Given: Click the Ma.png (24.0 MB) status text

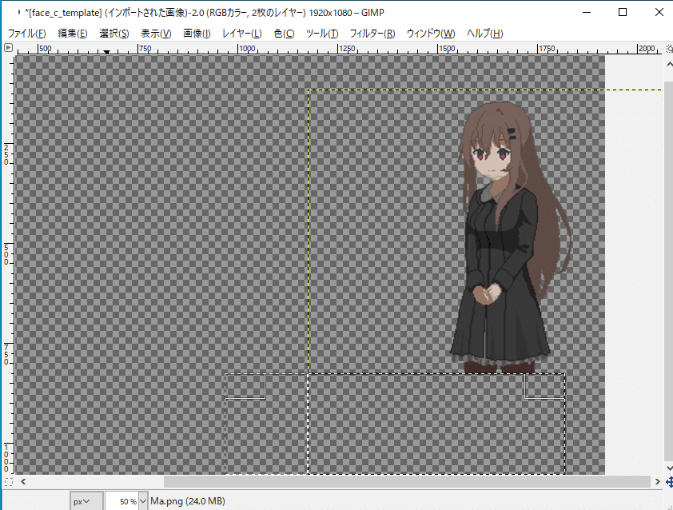Looking at the screenshot, I should click(x=188, y=501).
